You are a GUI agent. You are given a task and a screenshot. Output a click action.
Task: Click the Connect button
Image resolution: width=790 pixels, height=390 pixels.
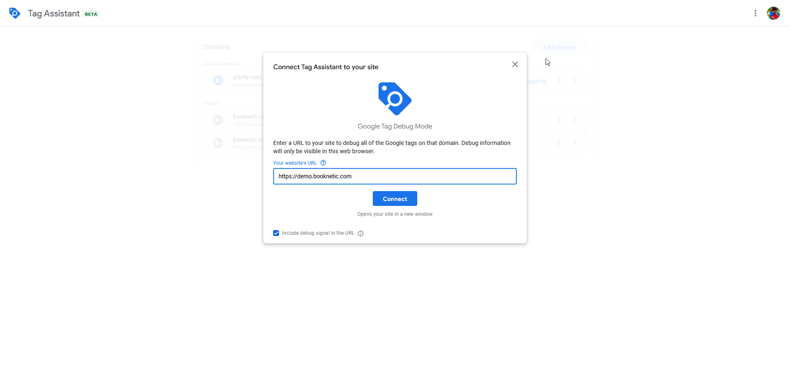click(395, 199)
